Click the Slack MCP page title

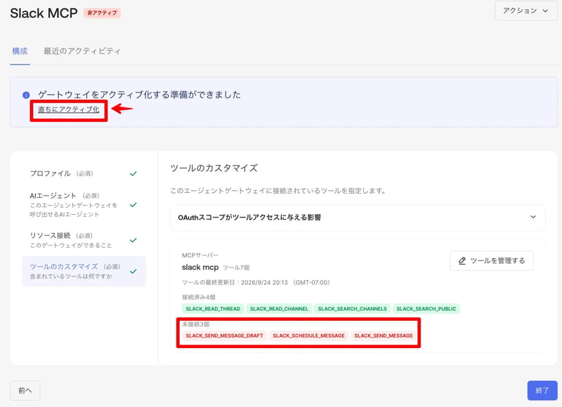coord(44,13)
